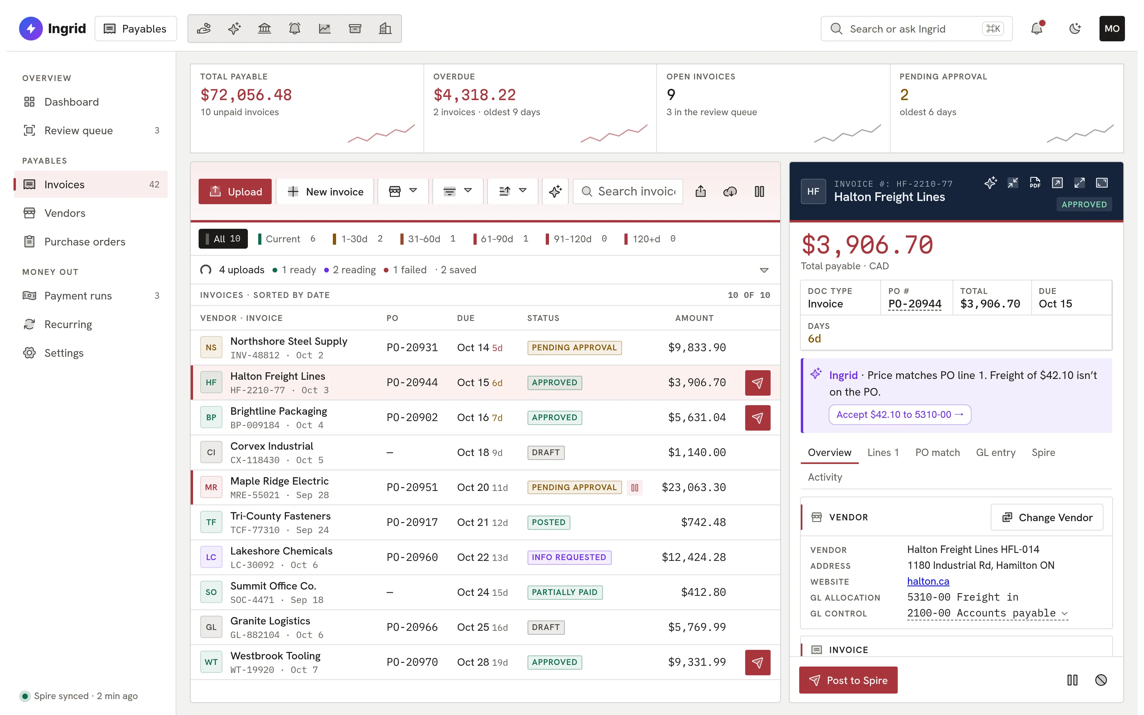Open Purchase orders in sidebar
The height and width of the screenshot is (715, 1144).
pyautogui.click(x=91, y=242)
